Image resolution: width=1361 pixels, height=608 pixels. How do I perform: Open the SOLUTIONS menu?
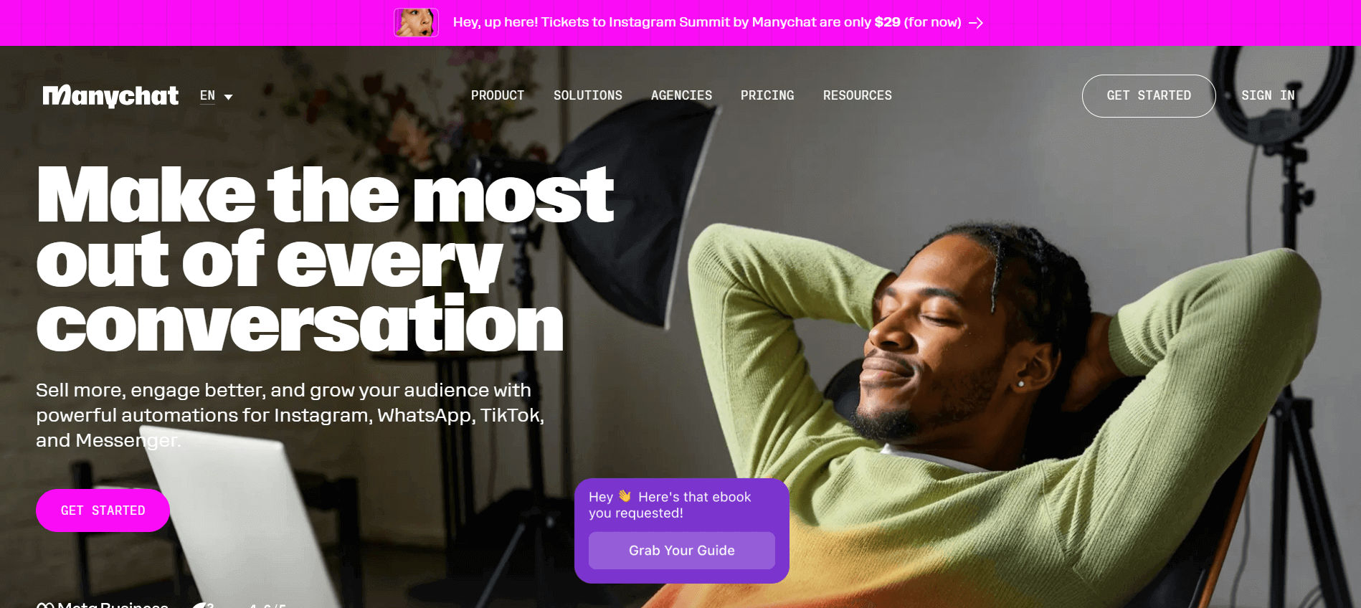click(x=588, y=95)
